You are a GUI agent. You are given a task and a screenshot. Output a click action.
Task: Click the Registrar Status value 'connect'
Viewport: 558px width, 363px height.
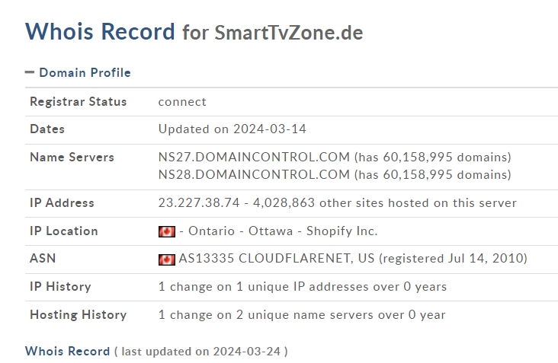(x=182, y=102)
